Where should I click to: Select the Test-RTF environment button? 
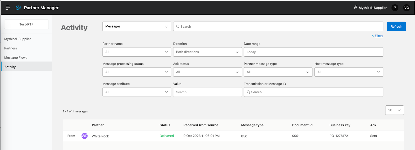coord(26,24)
